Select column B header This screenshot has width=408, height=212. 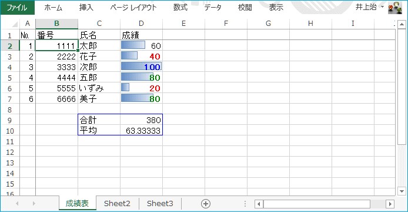point(56,24)
